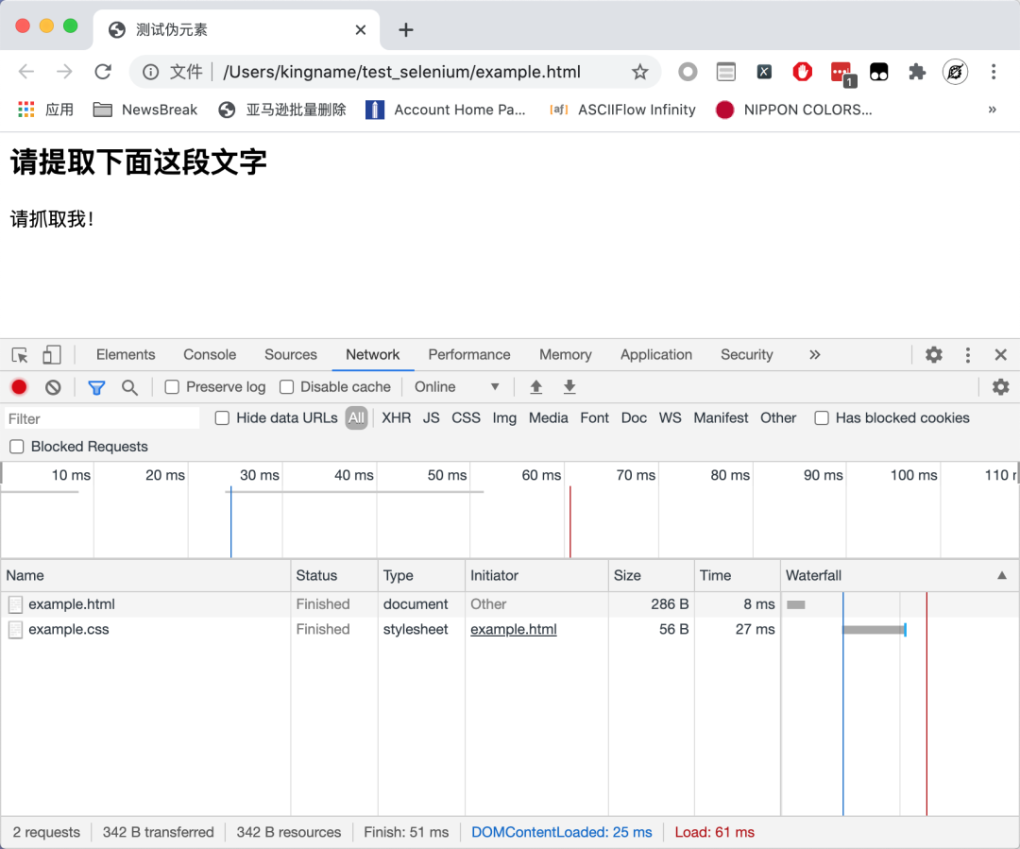Check Hide data URLs
This screenshot has width=1020, height=849.
[x=222, y=417]
